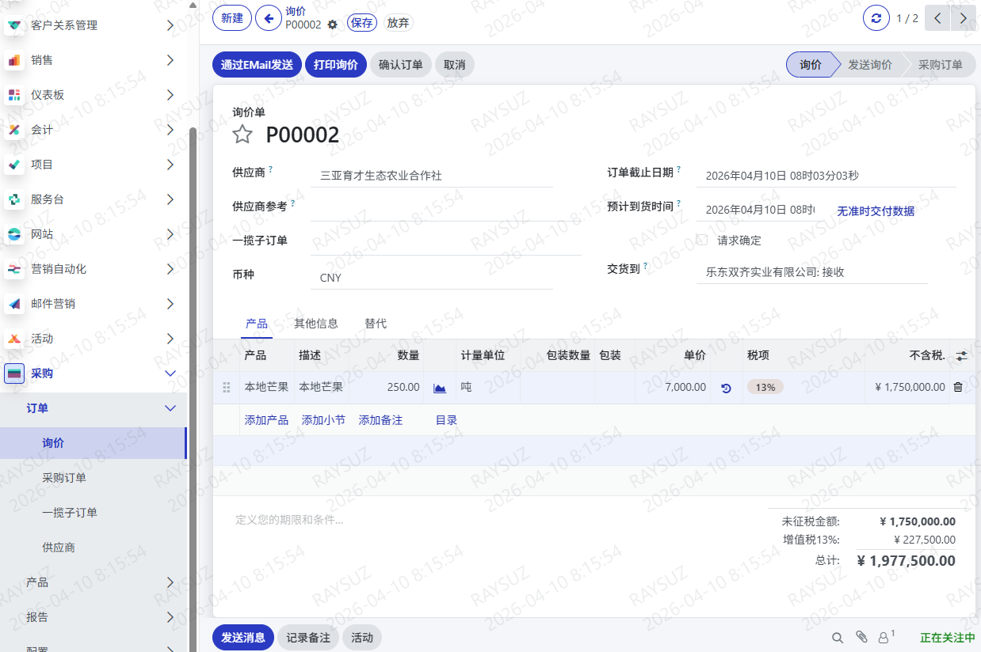Open the 服务台 app icon
Viewport: 981px width, 652px height.
pos(14,199)
